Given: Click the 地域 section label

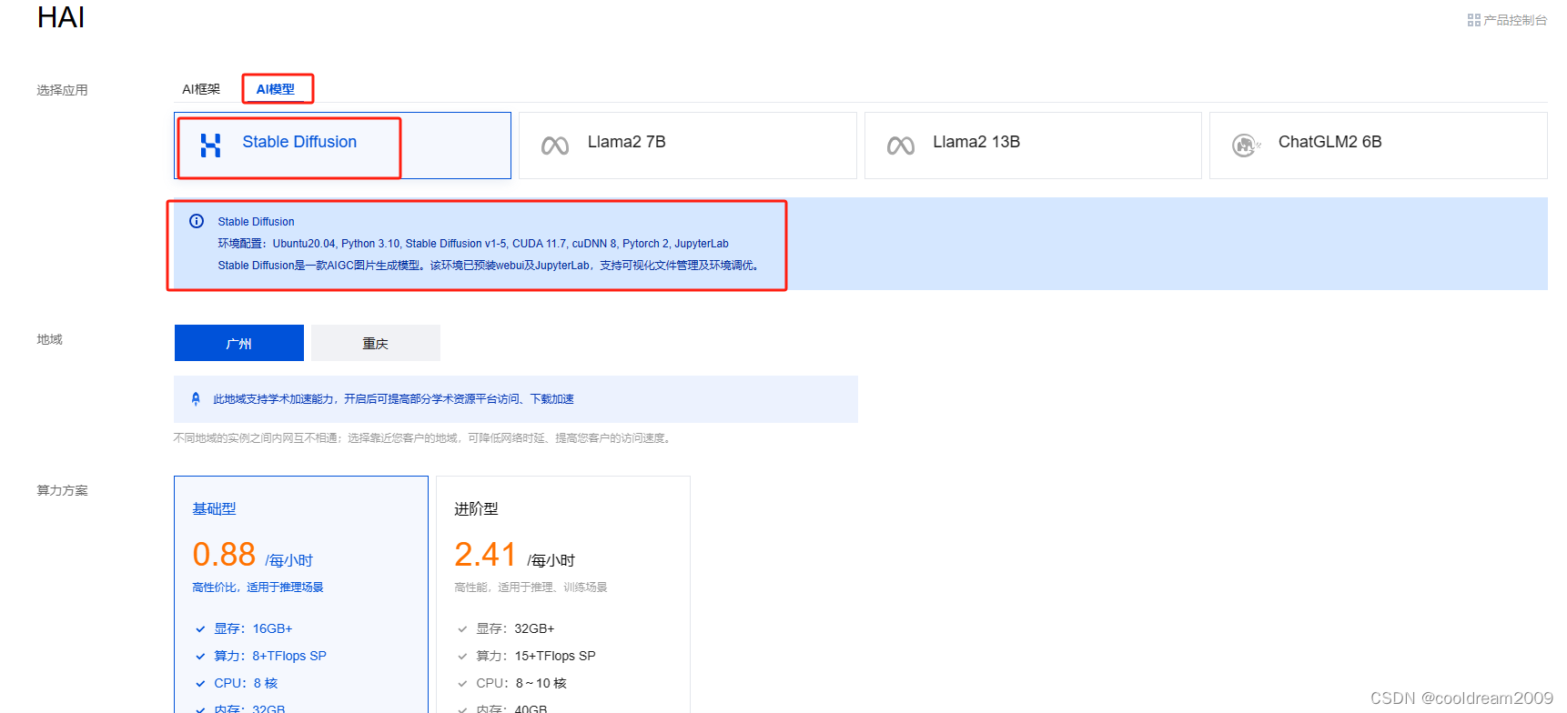Looking at the screenshot, I should (x=49, y=339).
